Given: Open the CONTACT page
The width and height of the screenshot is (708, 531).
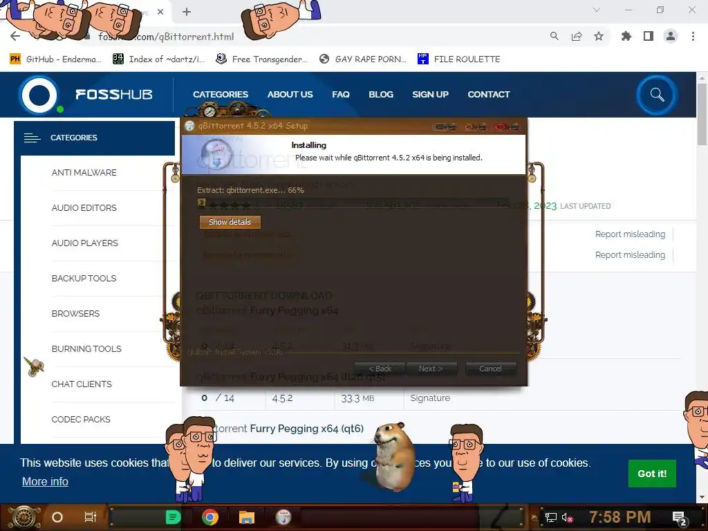Looking at the screenshot, I should 489,94.
